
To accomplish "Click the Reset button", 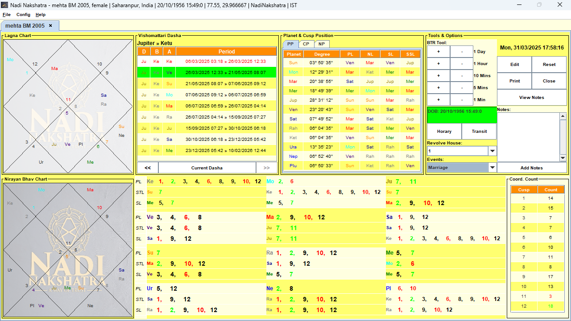I will pos(549,65).
